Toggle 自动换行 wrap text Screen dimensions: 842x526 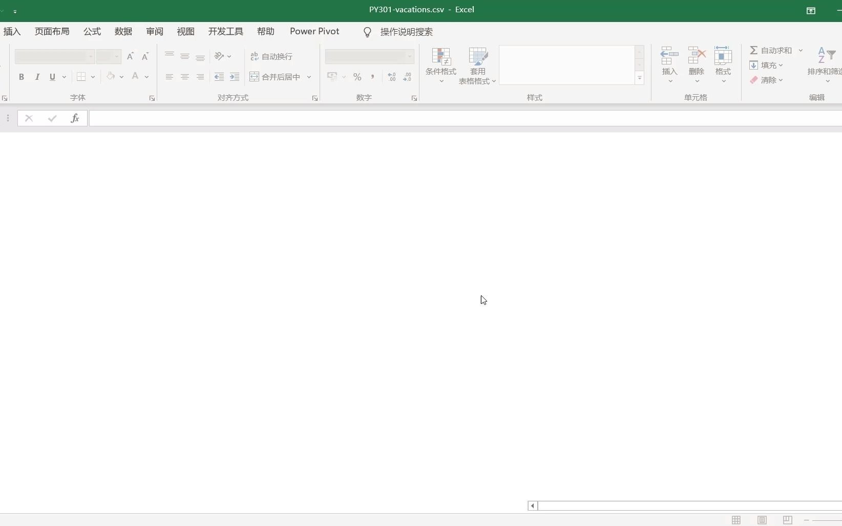coord(271,56)
